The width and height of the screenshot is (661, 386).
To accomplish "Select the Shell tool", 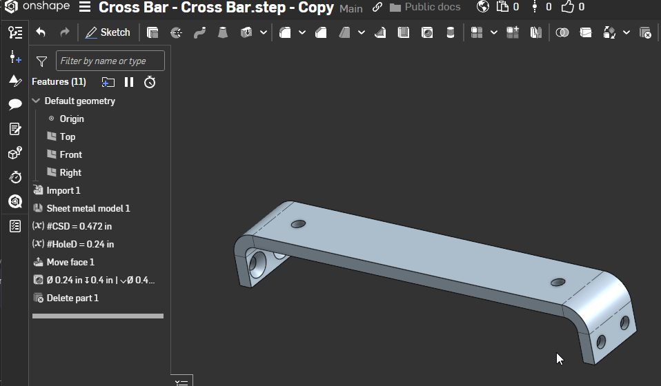I will point(404,32).
